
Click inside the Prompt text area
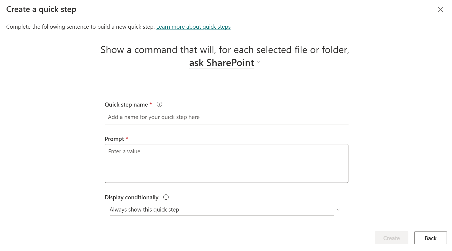click(x=226, y=163)
